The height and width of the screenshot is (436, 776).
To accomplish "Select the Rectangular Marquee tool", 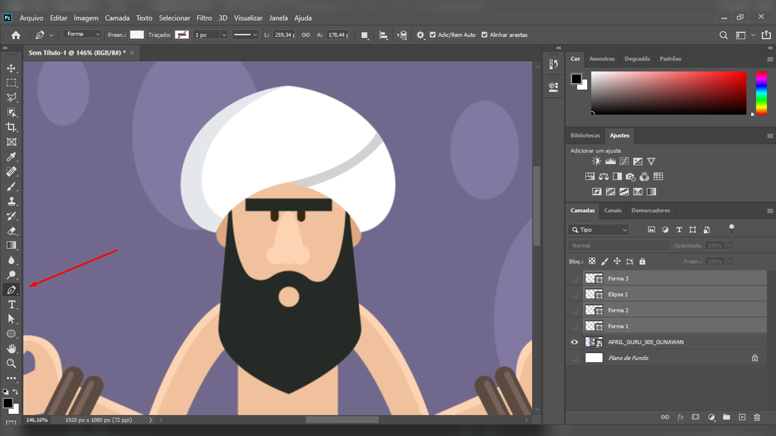I will [11, 83].
